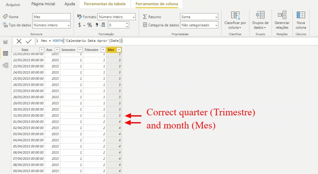Click the Categoria de dados icon
Image resolution: width=318 pixels, height=174 pixels.
click(145, 25)
